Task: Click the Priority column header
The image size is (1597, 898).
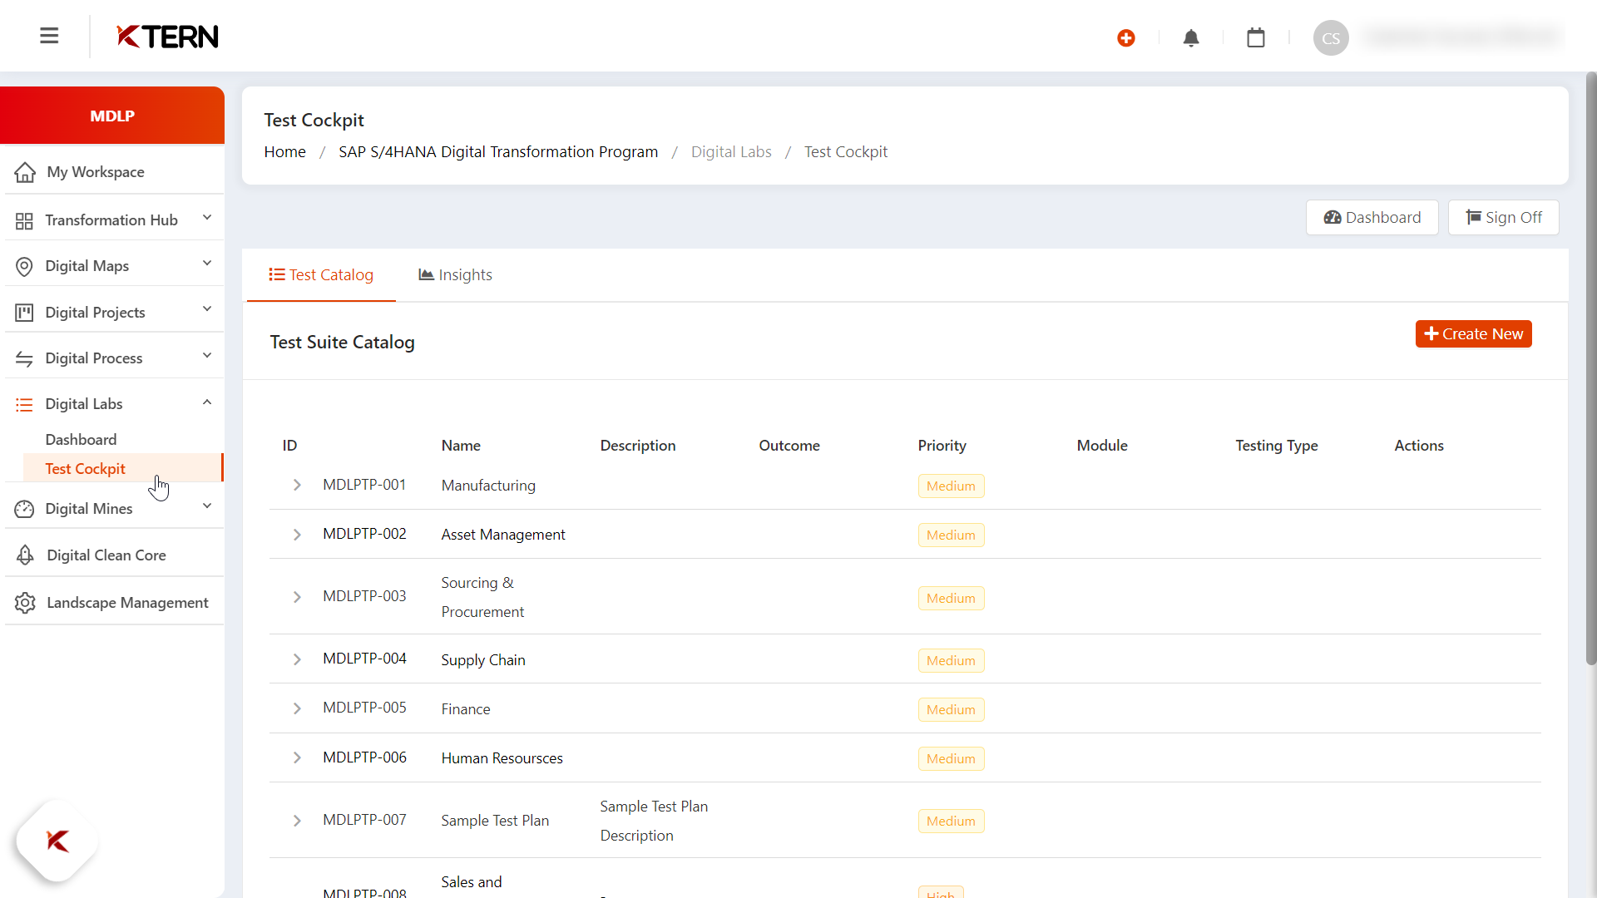Action: 942,445
